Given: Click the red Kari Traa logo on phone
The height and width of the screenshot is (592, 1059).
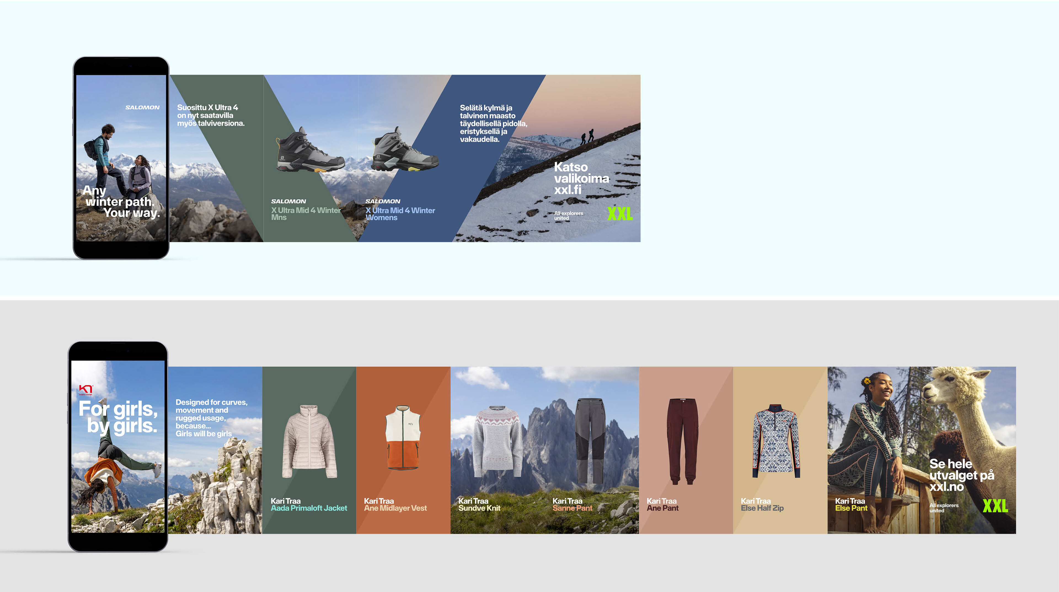Looking at the screenshot, I should click(x=86, y=390).
